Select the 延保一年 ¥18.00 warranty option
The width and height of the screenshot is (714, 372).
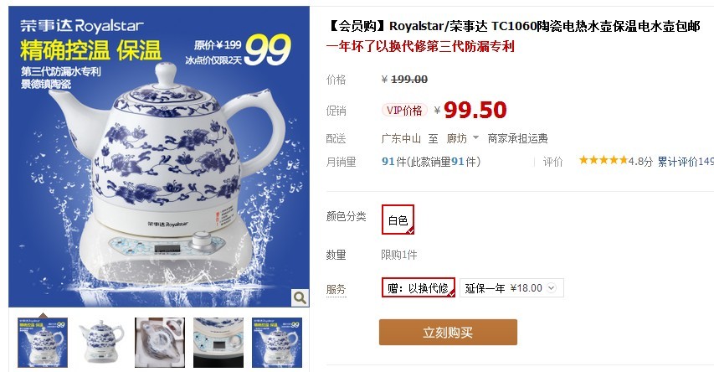click(x=511, y=288)
